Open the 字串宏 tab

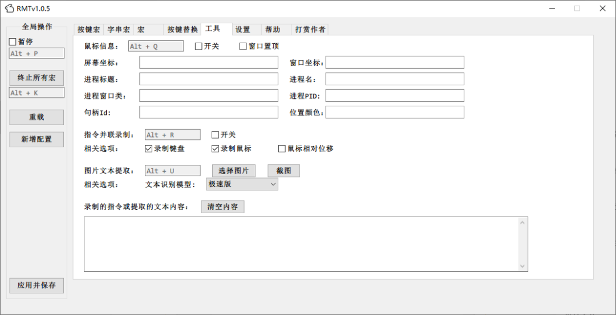click(x=119, y=30)
